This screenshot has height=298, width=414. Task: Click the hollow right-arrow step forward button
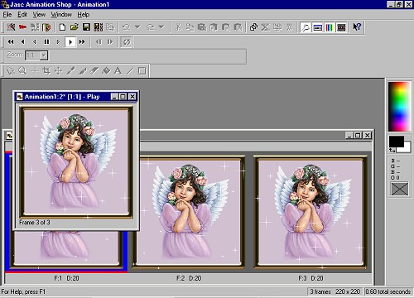click(58, 42)
